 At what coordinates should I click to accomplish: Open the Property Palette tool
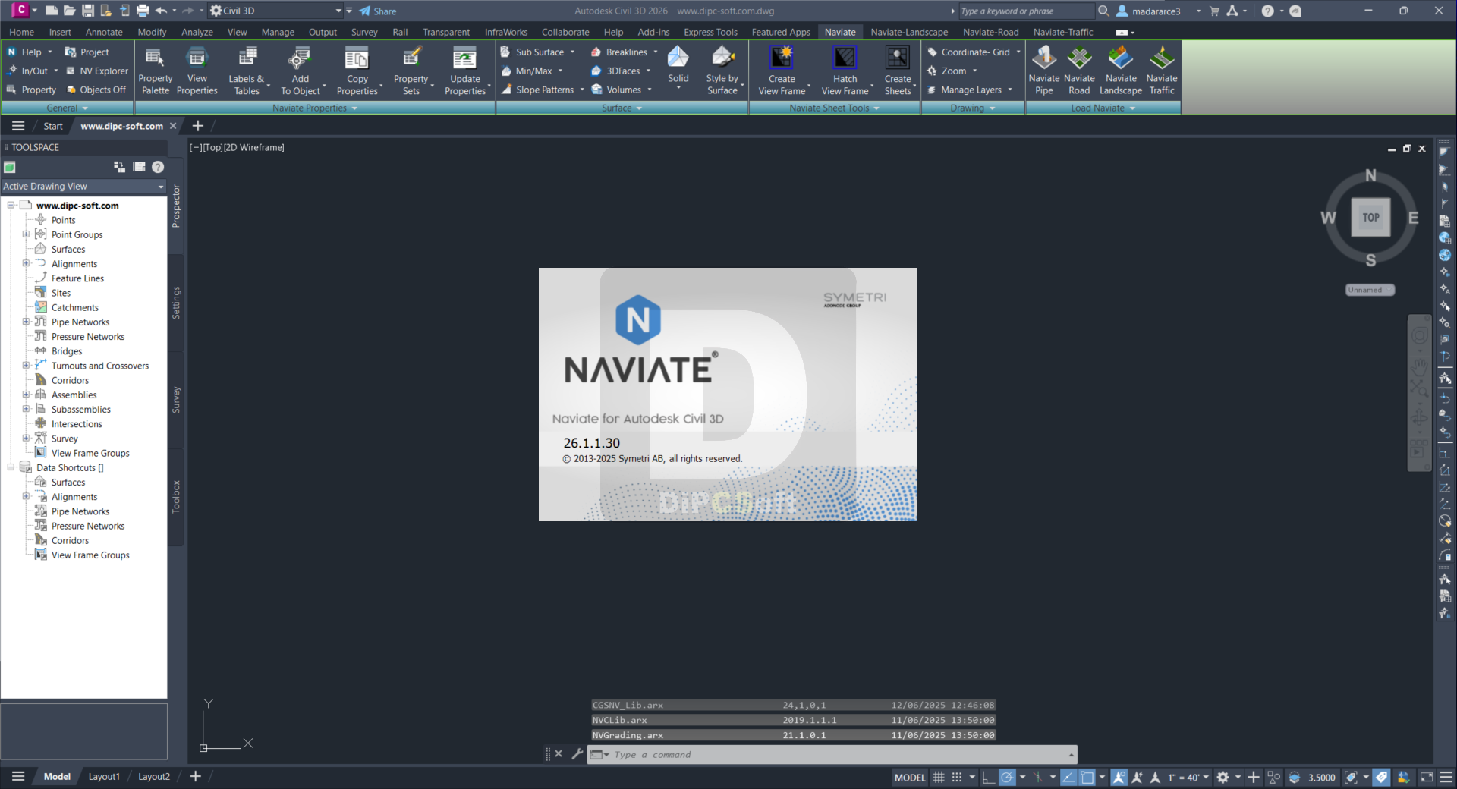(x=155, y=71)
